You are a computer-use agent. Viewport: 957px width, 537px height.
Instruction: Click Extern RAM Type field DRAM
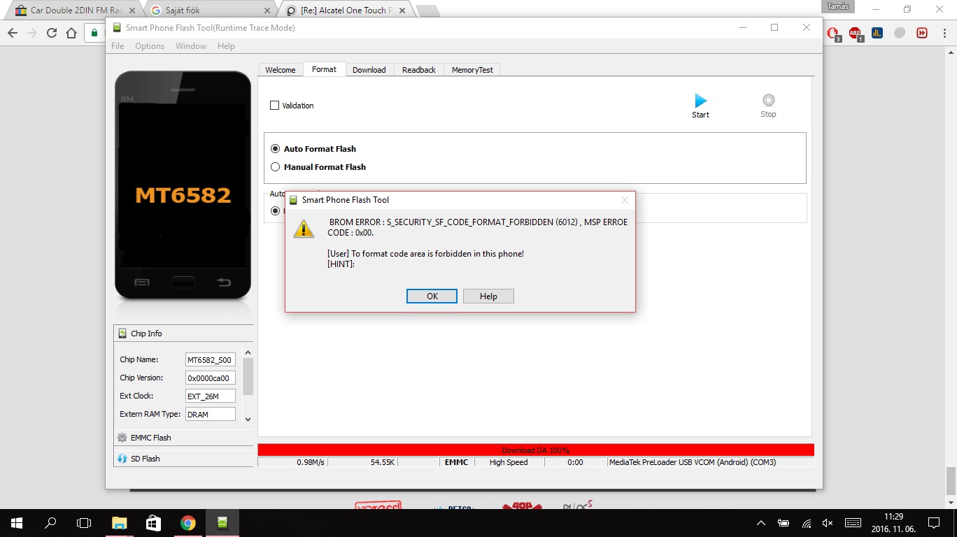[211, 415]
